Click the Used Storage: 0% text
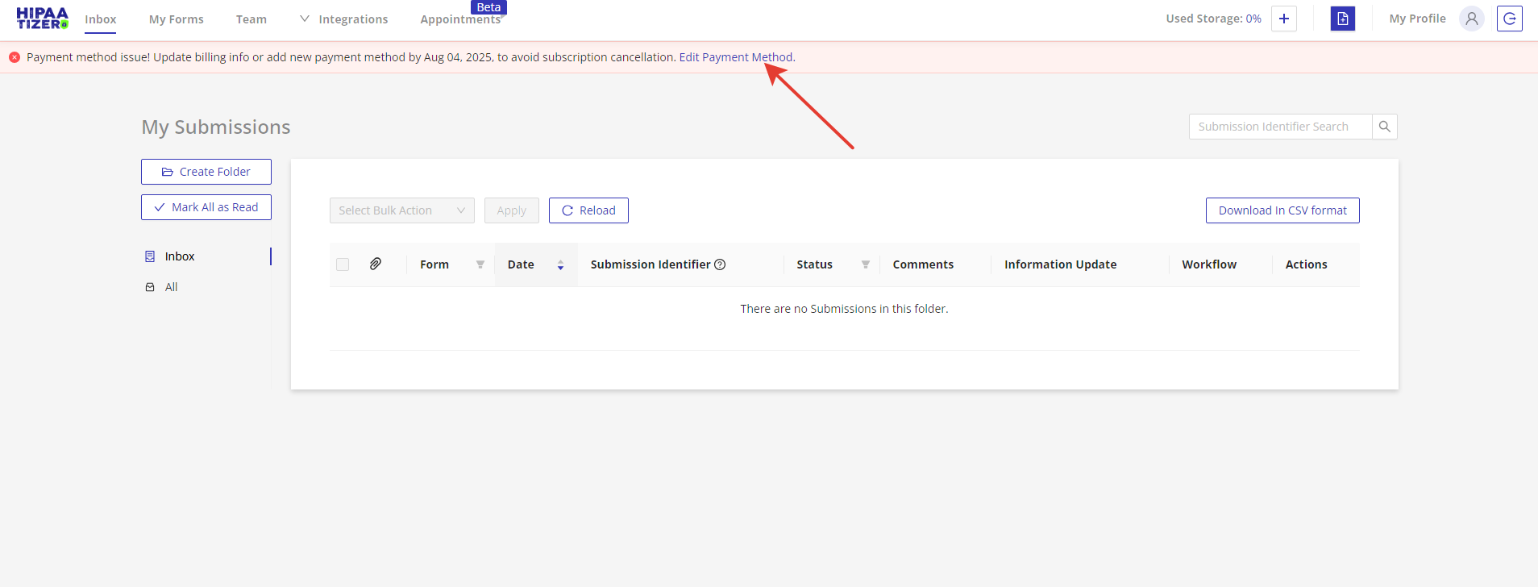Image resolution: width=1538 pixels, height=587 pixels. (x=1213, y=19)
